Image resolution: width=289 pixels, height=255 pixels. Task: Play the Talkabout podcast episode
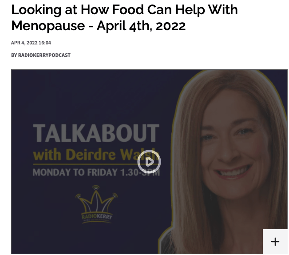(149, 162)
